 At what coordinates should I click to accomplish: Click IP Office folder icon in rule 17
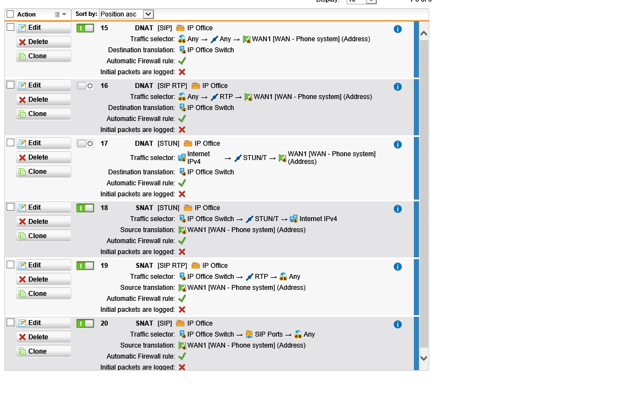(x=188, y=144)
